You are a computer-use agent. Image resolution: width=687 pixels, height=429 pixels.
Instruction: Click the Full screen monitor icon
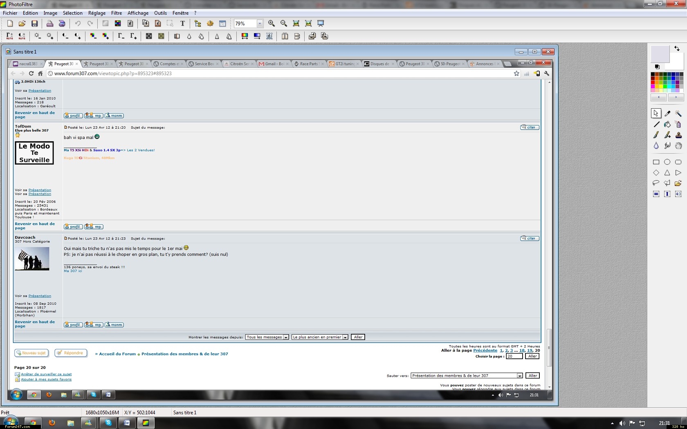click(321, 23)
